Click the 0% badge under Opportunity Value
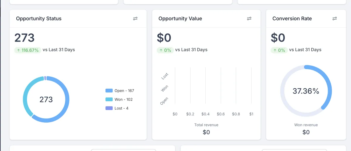The image size is (351, 151). [165, 50]
